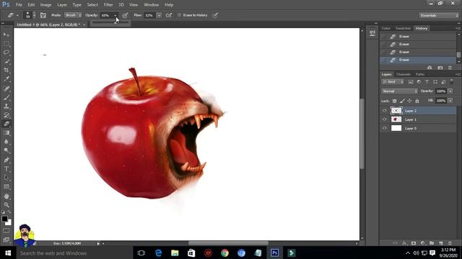Select the Blur tool
Screen dimensions: 462x259
click(x=6, y=142)
